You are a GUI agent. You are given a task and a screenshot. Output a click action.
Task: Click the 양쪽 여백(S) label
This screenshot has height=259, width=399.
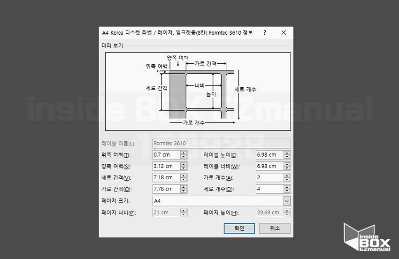click(x=116, y=167)
